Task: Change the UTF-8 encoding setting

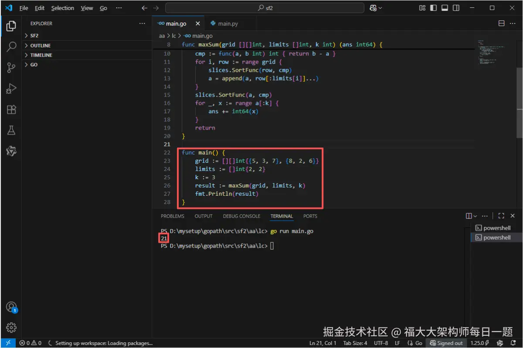Action: pos(381,343)
